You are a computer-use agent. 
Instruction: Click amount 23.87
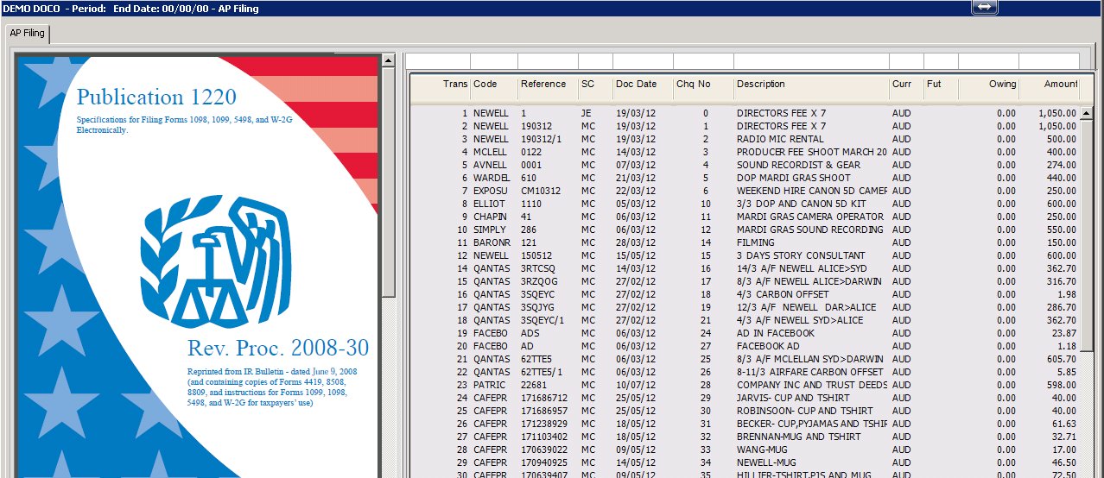1063,333
